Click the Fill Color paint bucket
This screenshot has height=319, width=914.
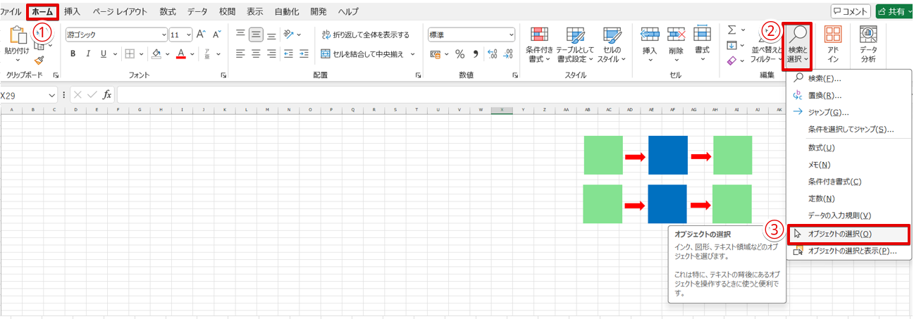[157, 54]
